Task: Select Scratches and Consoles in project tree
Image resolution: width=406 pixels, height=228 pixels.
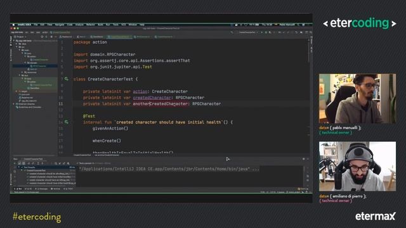Action: [28, 107]
